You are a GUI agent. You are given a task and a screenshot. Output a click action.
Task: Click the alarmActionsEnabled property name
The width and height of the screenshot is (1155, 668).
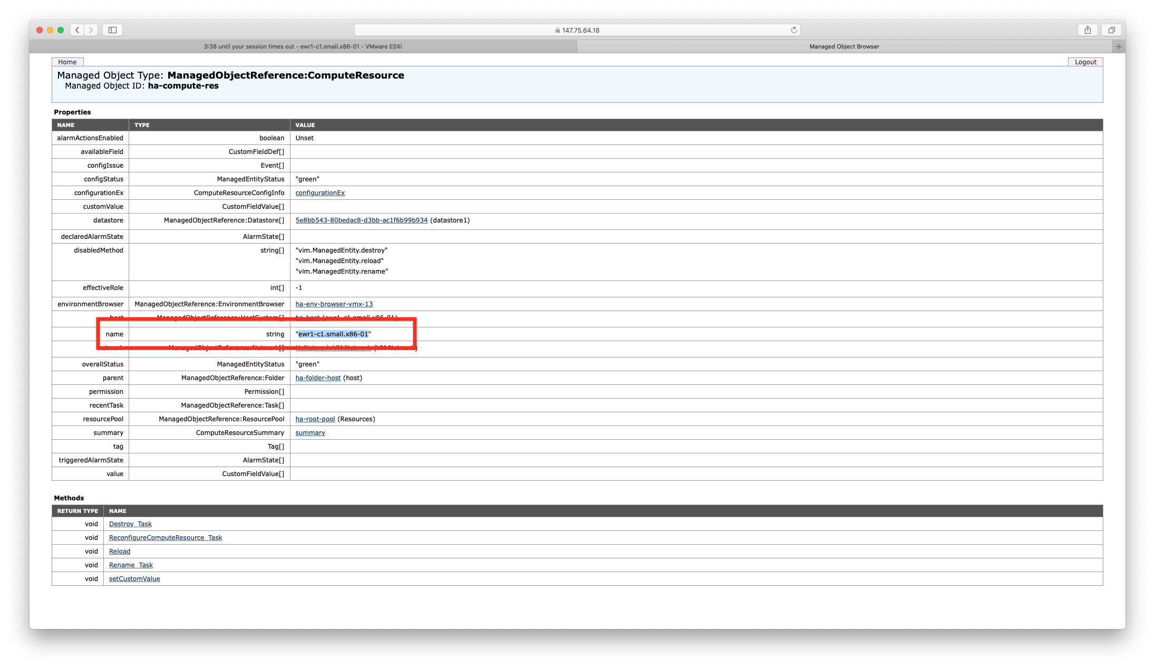tap(90, 138)
